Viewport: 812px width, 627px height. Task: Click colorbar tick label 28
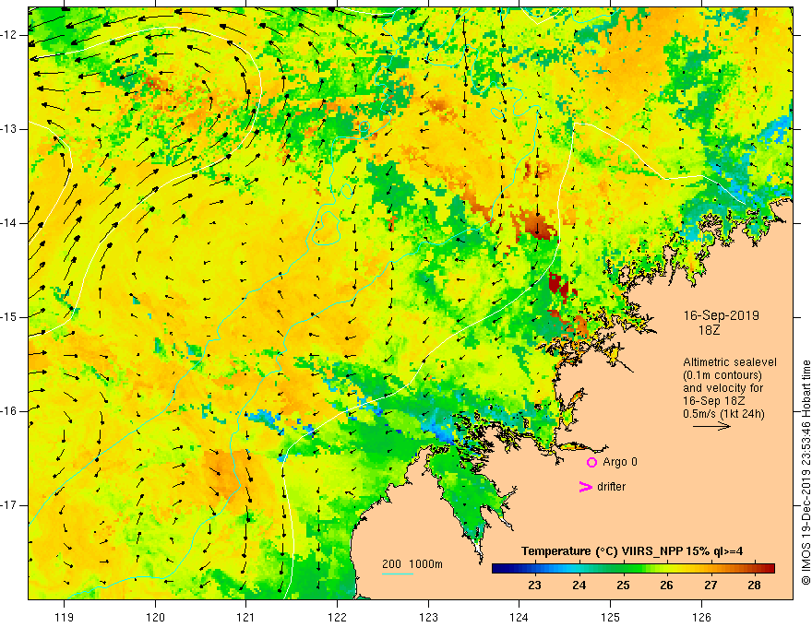pyautogui.click(x=755, y=586)
